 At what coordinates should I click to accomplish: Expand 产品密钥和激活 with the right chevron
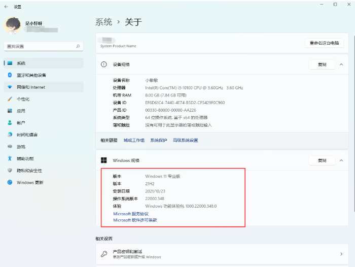point(341,254)
